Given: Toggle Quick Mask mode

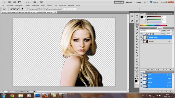Looking at the screenshot, I should (x=137, y=85).
